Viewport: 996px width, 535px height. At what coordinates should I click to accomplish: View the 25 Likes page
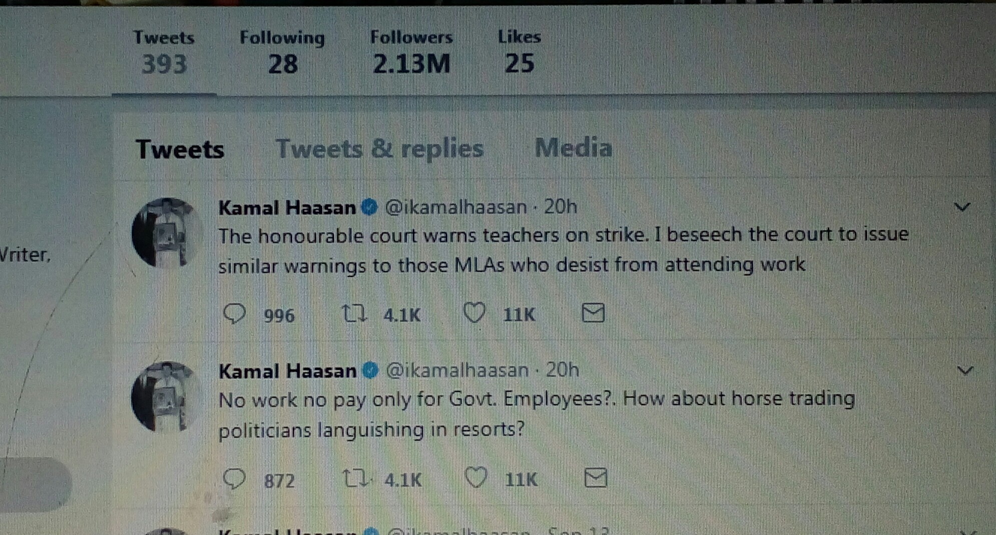(519, 51)
